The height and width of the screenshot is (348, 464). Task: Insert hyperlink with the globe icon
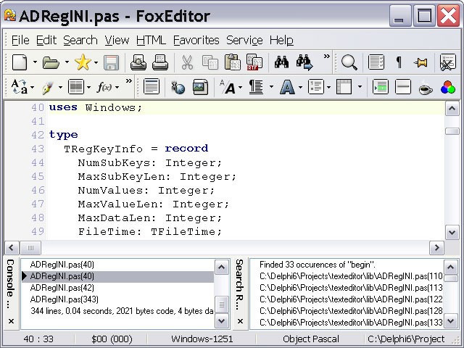coord(178,87)
